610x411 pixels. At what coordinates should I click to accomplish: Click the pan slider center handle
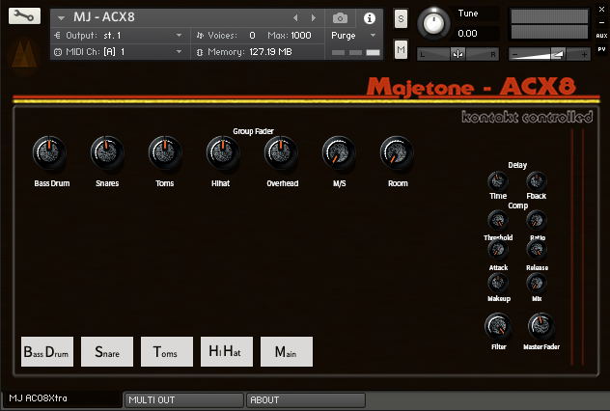coord(457,54)
